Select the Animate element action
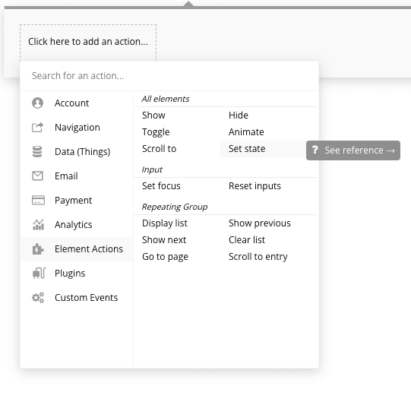411x405 pixels. pos(246,132)
